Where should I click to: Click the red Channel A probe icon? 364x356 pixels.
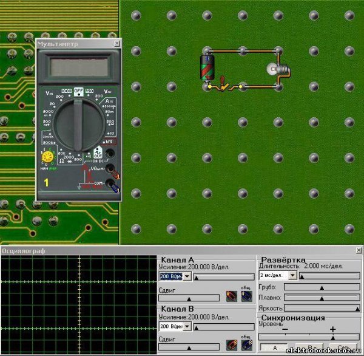(232, 296)
